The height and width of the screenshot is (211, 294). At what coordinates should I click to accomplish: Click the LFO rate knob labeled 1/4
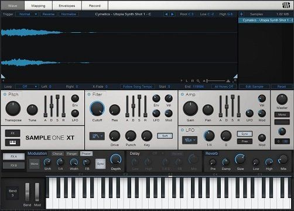coord(209,136)
